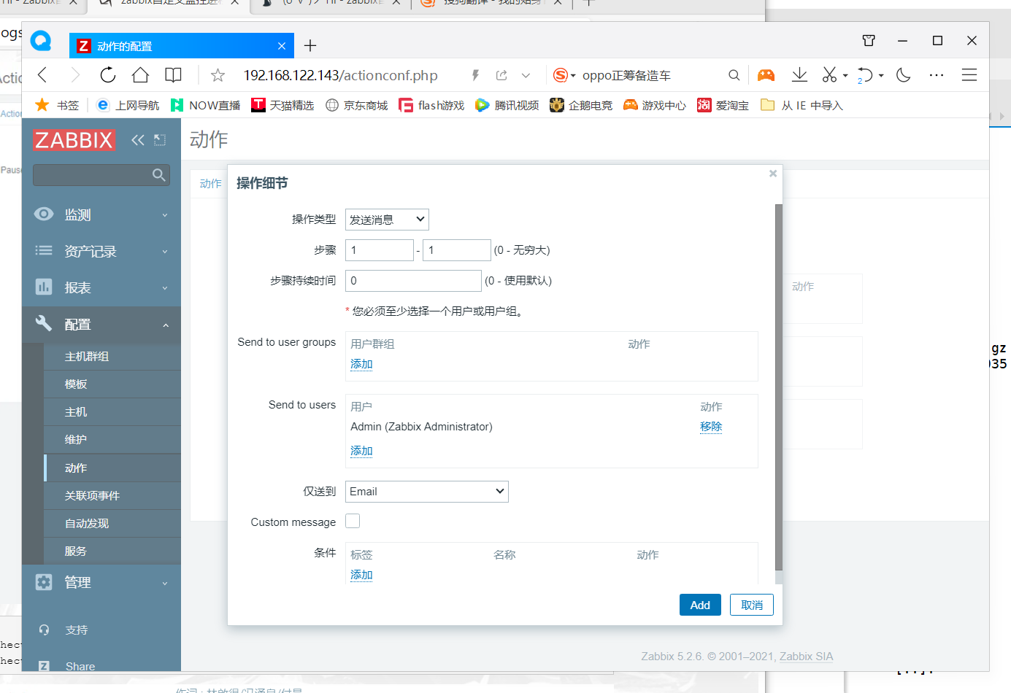Click the 取消 cancel button
1011x693 pixels.
752,605
